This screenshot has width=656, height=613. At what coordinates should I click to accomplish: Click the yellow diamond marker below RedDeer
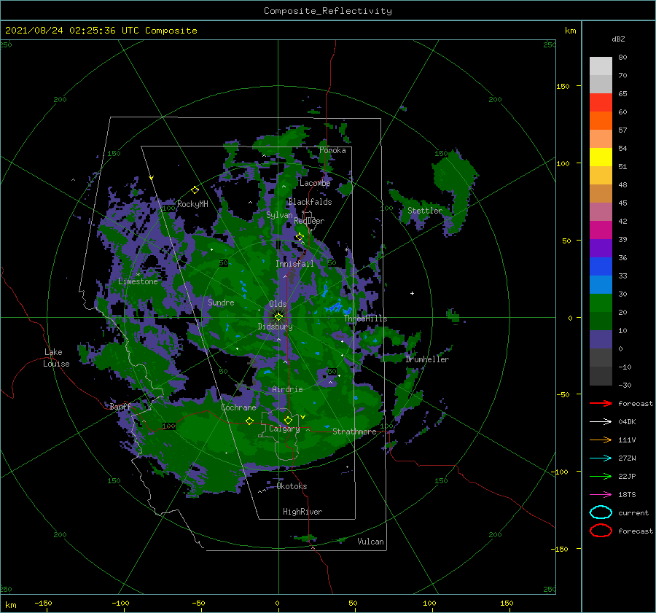pos(300,237)
